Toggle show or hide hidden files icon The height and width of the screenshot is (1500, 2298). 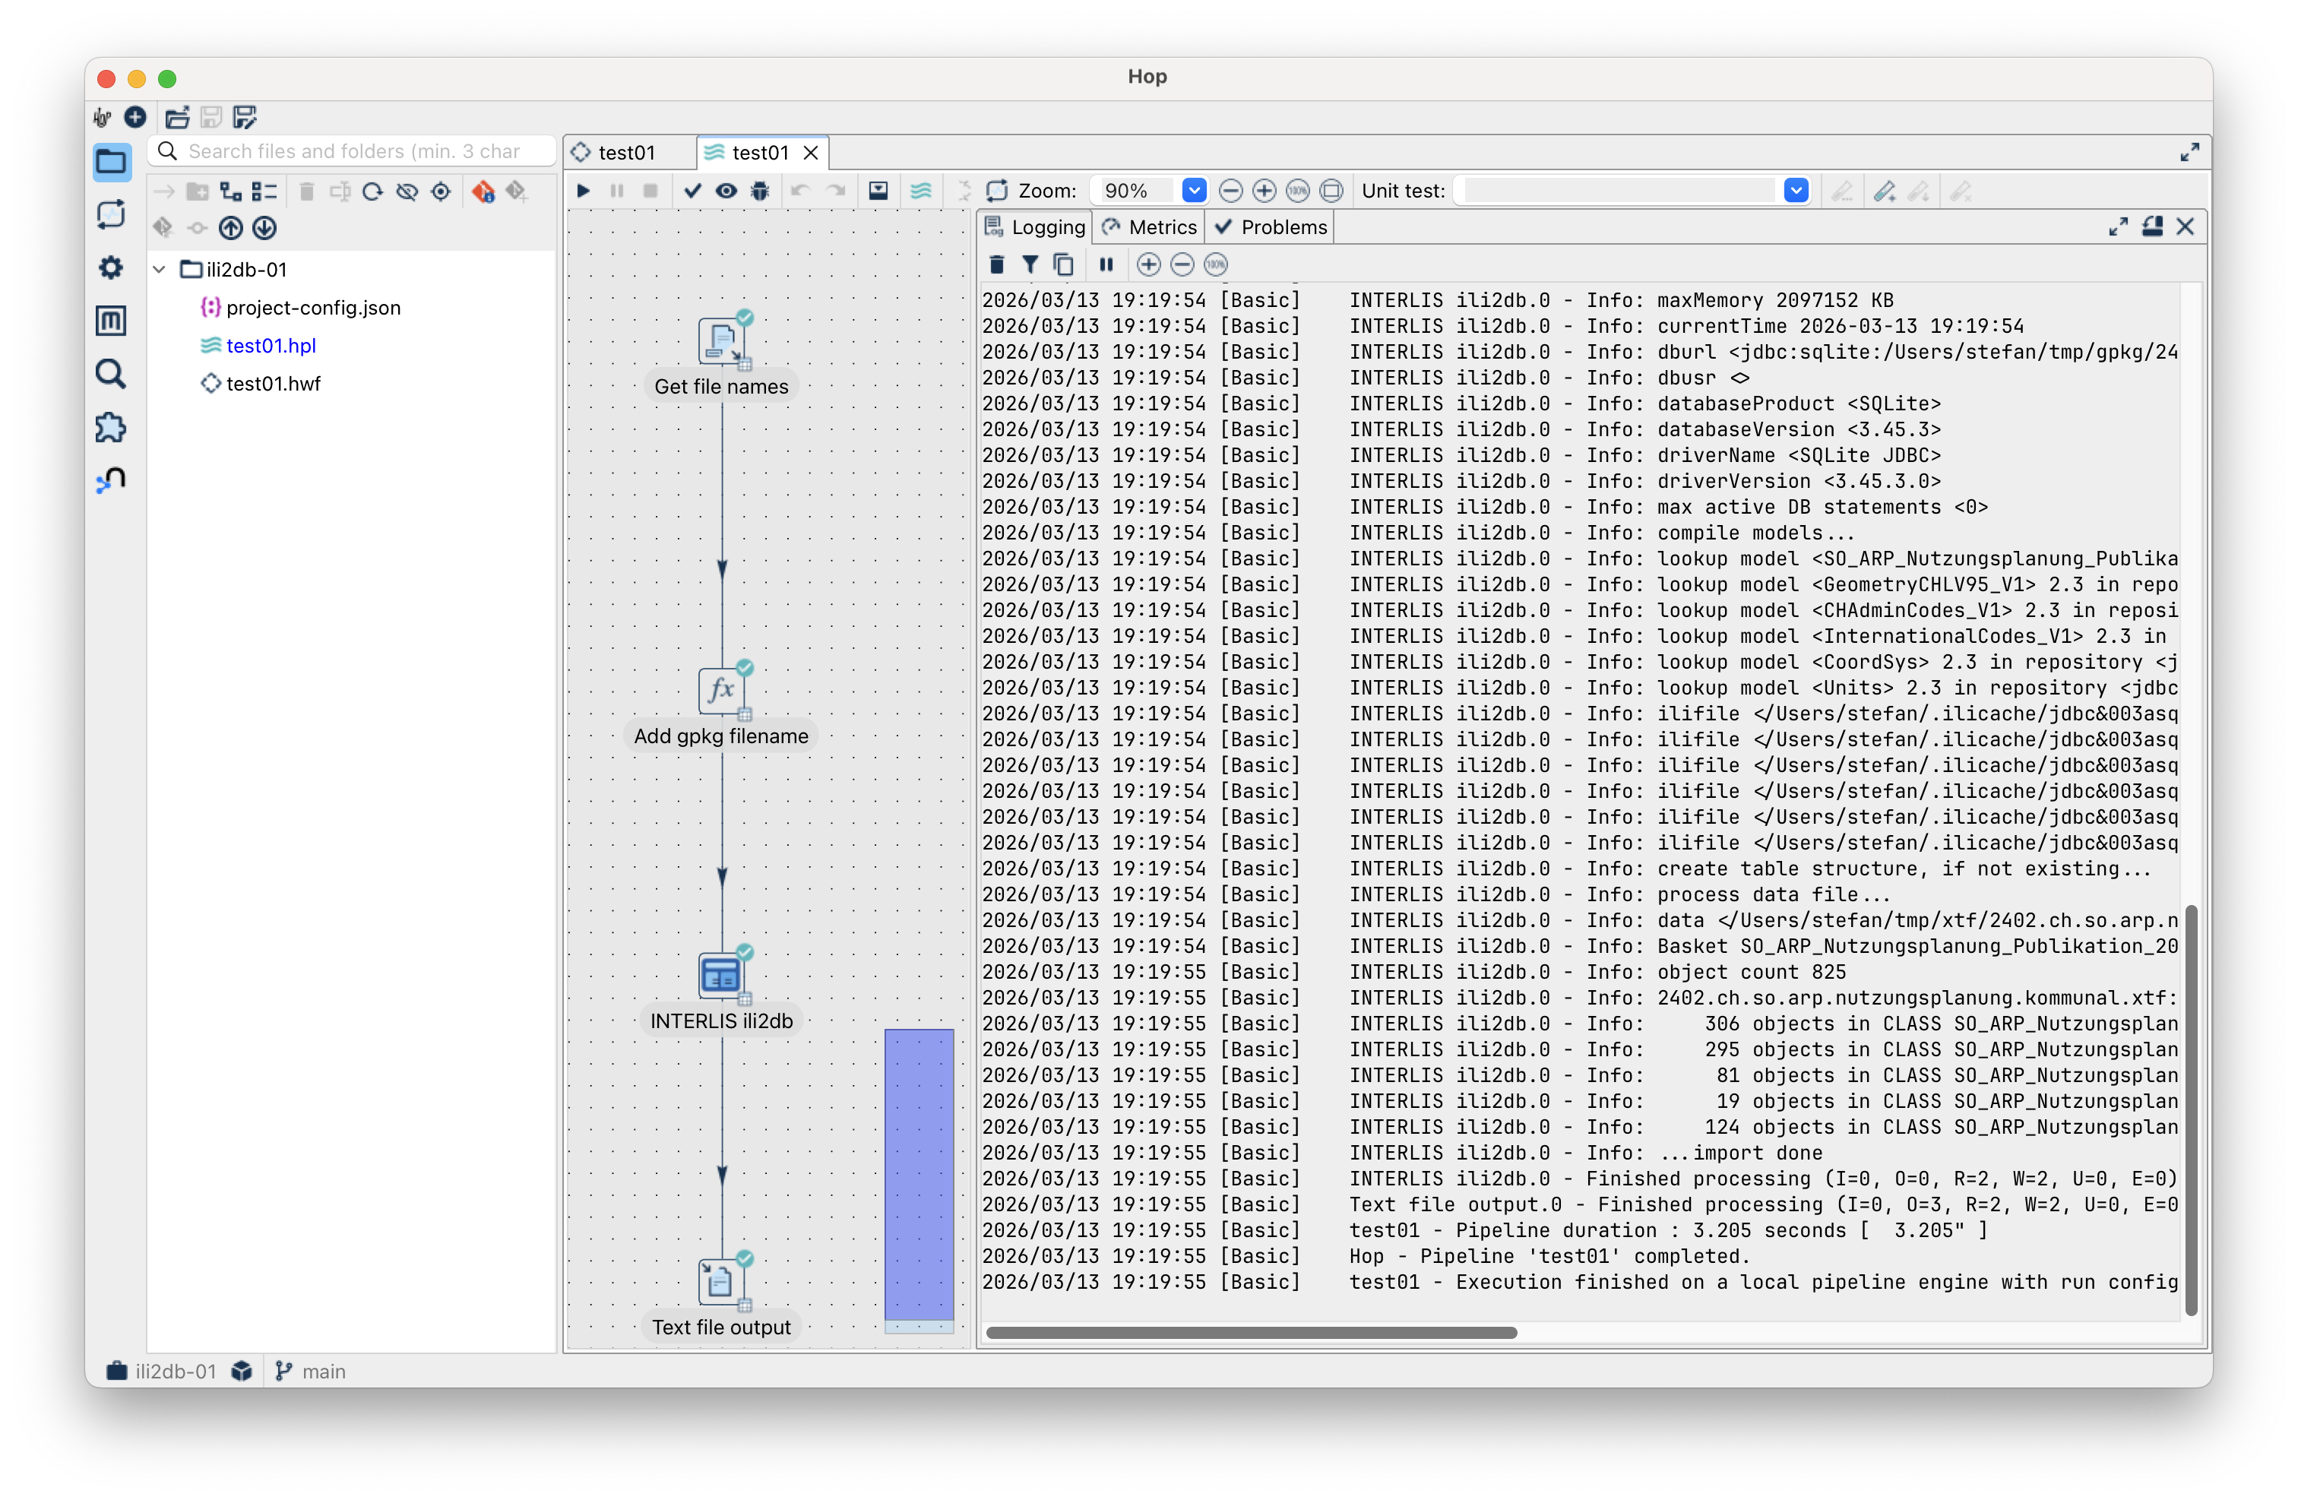tap(407, 191)
